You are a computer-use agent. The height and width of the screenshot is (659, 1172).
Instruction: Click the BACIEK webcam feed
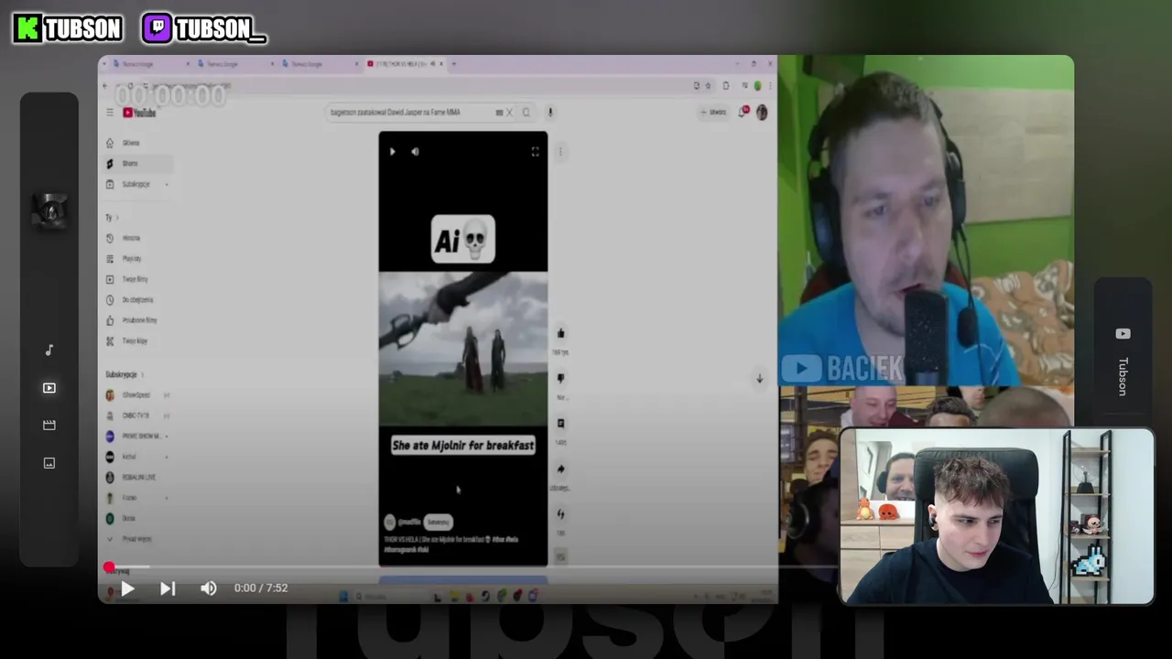pos(926,221)
